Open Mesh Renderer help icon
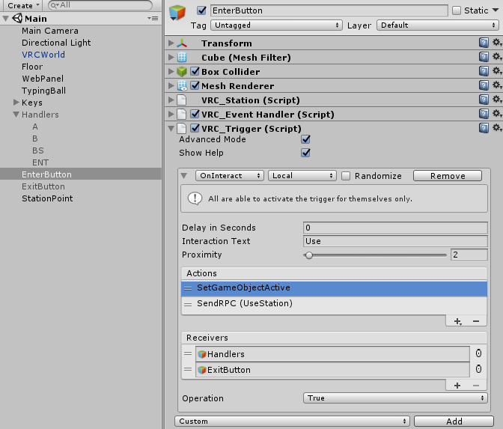Image resolution: width=503 pixels, height=429 pixels. 484,85
